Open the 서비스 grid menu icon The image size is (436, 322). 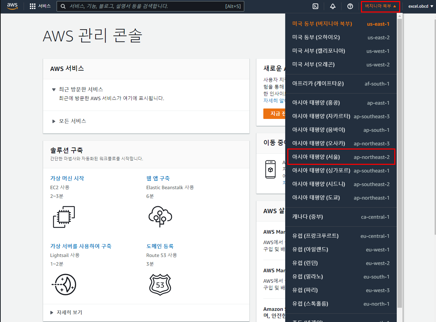[x=33, y=6]
